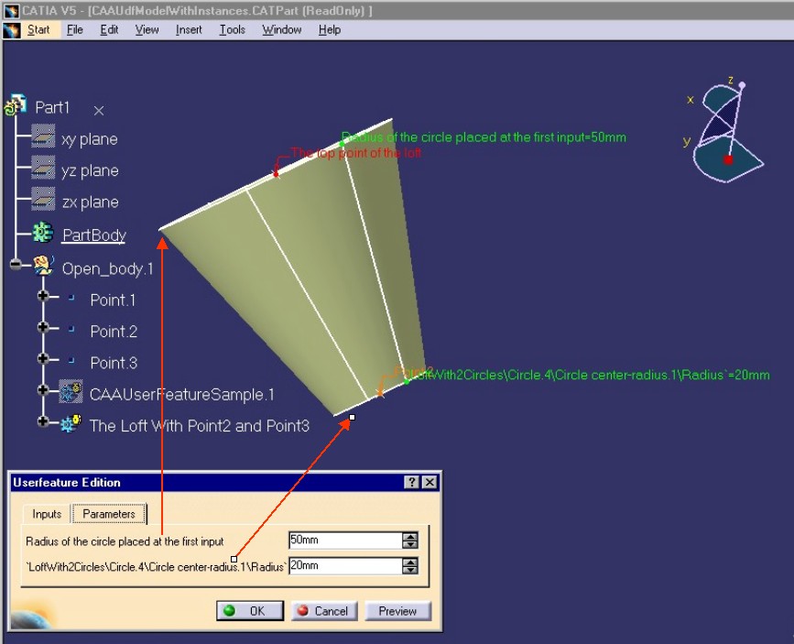Click the Point.3 icon in tree
This screenshot has height=644, width=794.
tap(71, 361)
